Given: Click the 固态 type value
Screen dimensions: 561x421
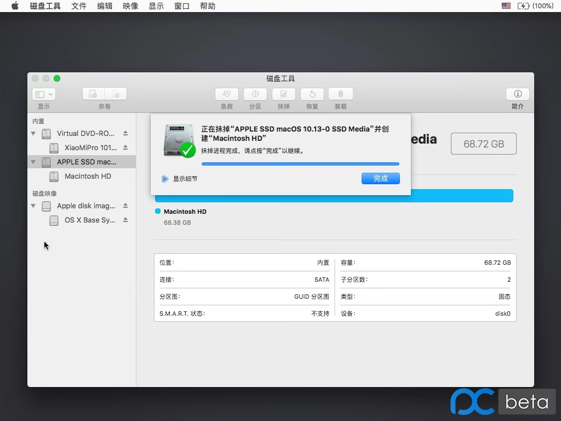Looking at the screenshot, I should pyautogui.click(x=505, y=297).
